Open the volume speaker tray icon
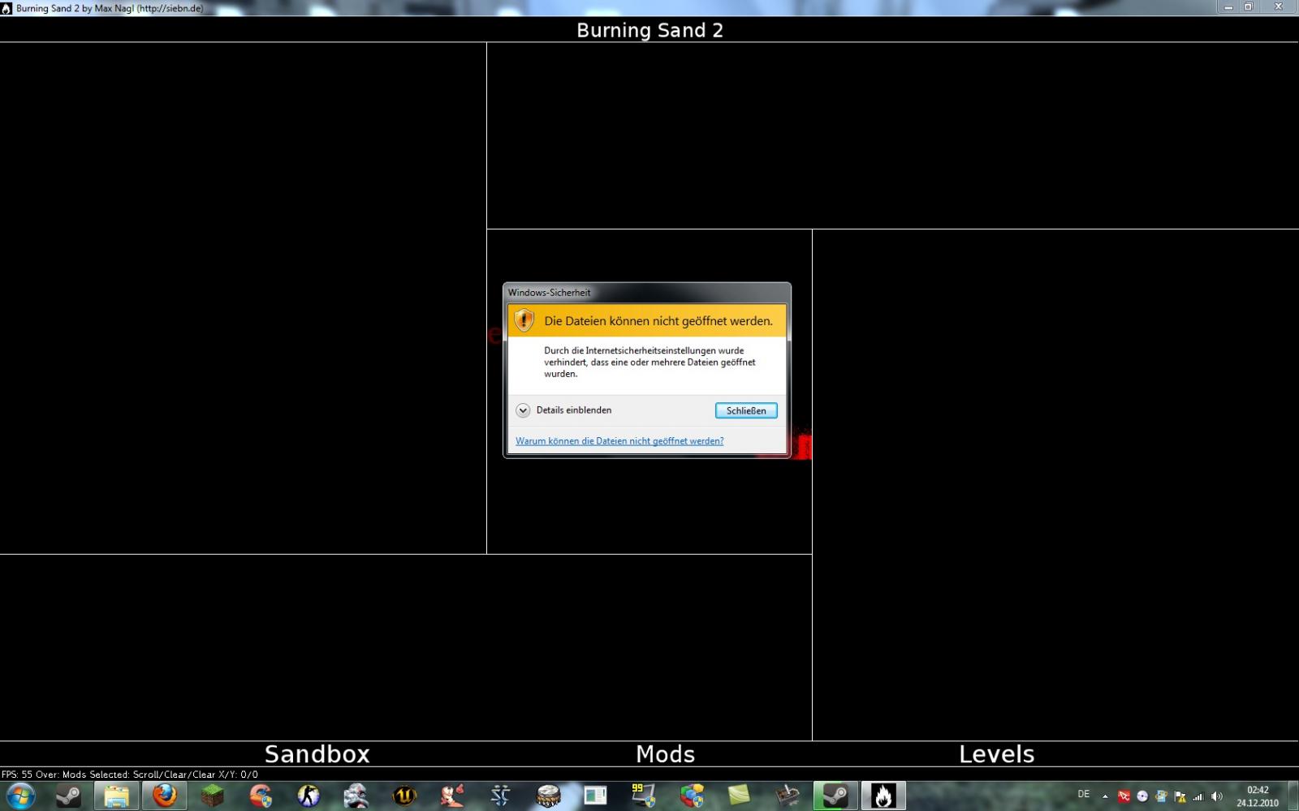 (x=1216, y=796)
